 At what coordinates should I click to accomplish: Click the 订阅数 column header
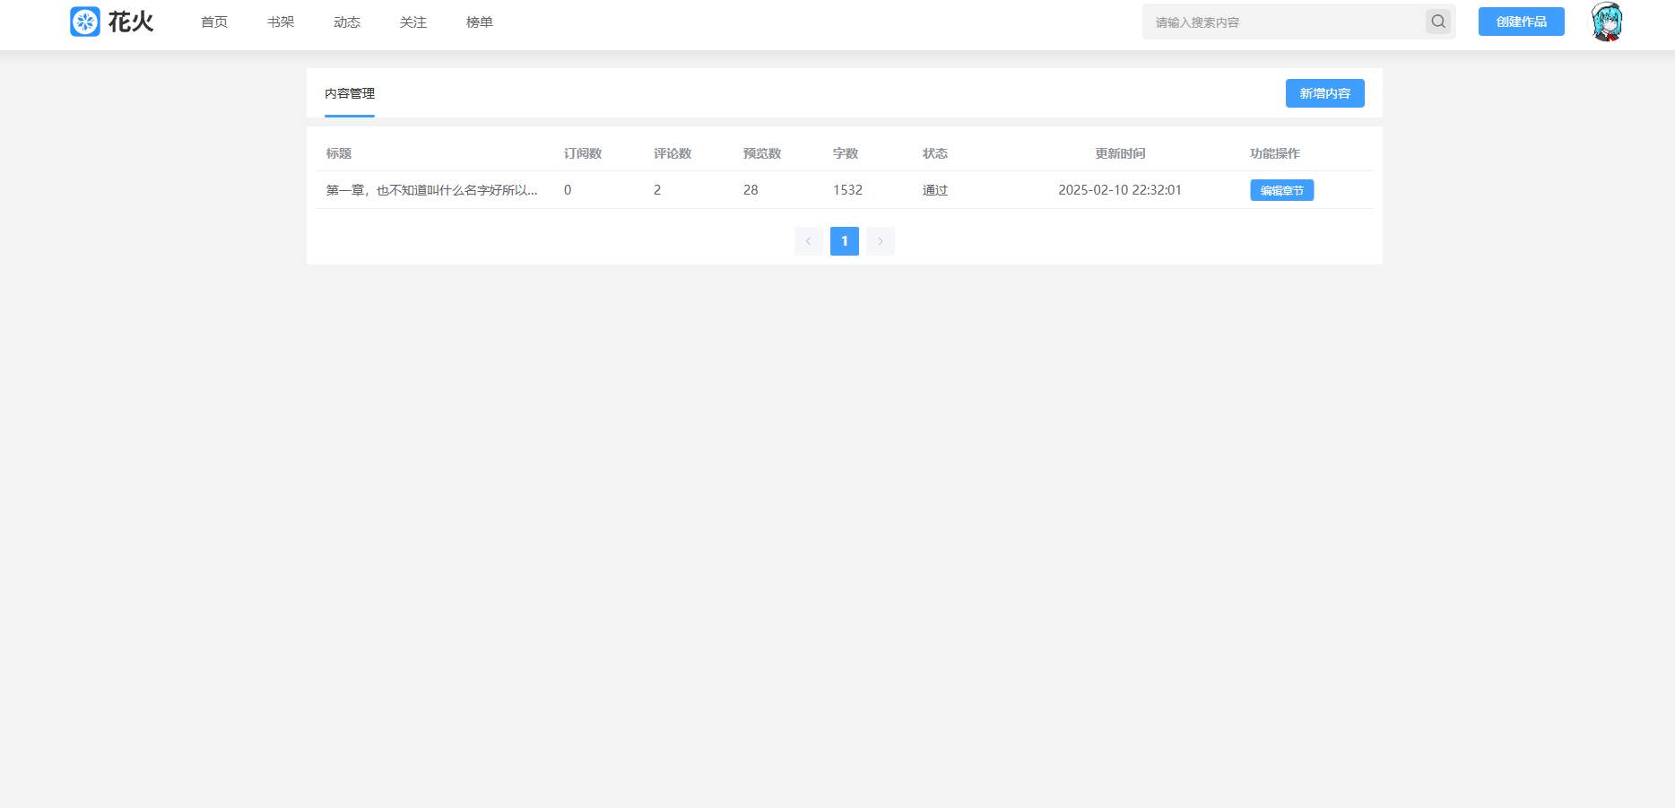pyautogui.click(x=583, y=153)
